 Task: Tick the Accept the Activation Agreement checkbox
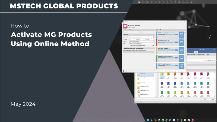pos(130,45)
